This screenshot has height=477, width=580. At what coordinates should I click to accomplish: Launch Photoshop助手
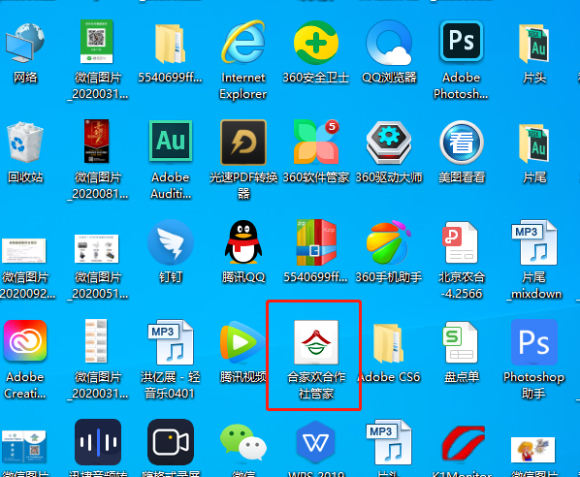[x=534, y=342]
